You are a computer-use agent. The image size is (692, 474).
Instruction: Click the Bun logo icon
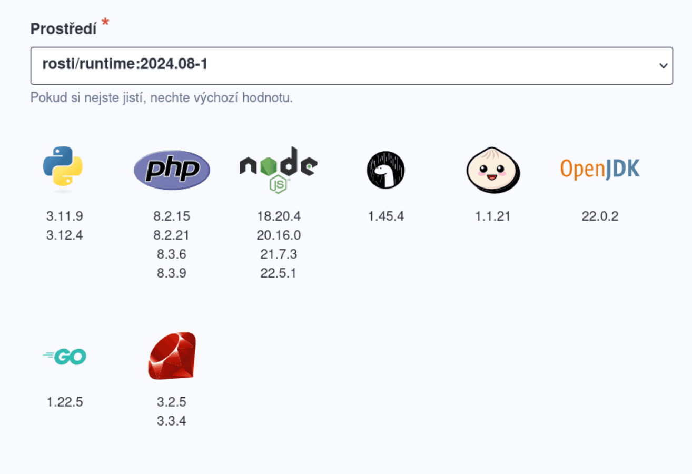pos(493,170)
